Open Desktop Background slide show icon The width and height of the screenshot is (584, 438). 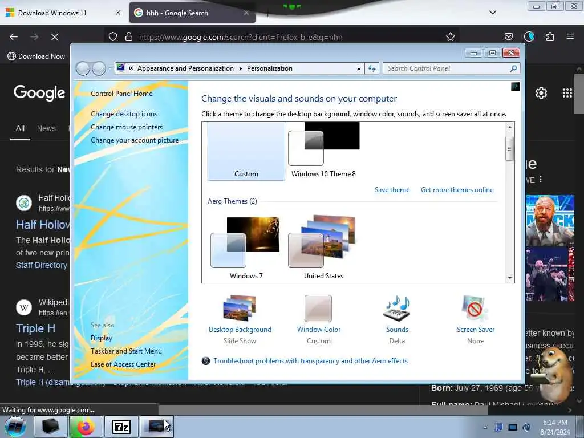click(x=240, y=308)
